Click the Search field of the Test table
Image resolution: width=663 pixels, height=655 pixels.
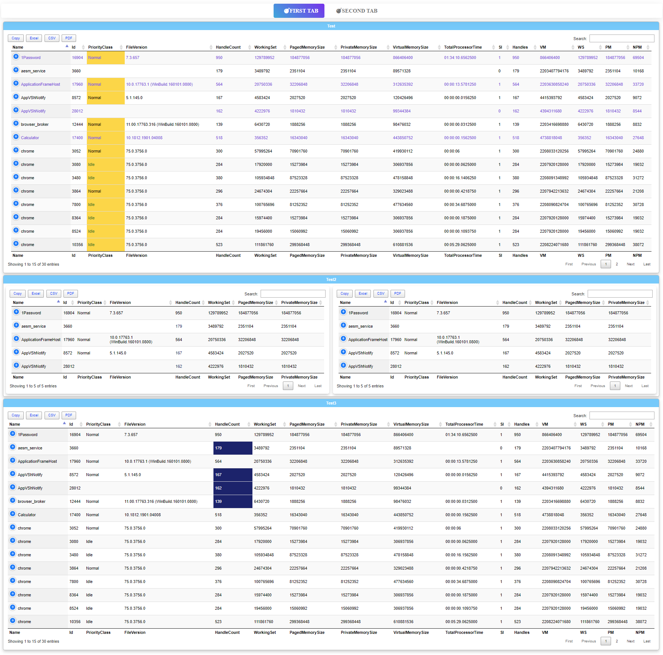click(x=622, y=38)
